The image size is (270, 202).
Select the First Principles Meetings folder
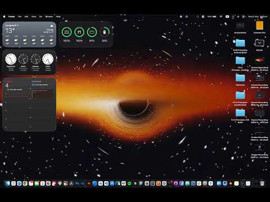pyautogui.click(x=240, y=63)
